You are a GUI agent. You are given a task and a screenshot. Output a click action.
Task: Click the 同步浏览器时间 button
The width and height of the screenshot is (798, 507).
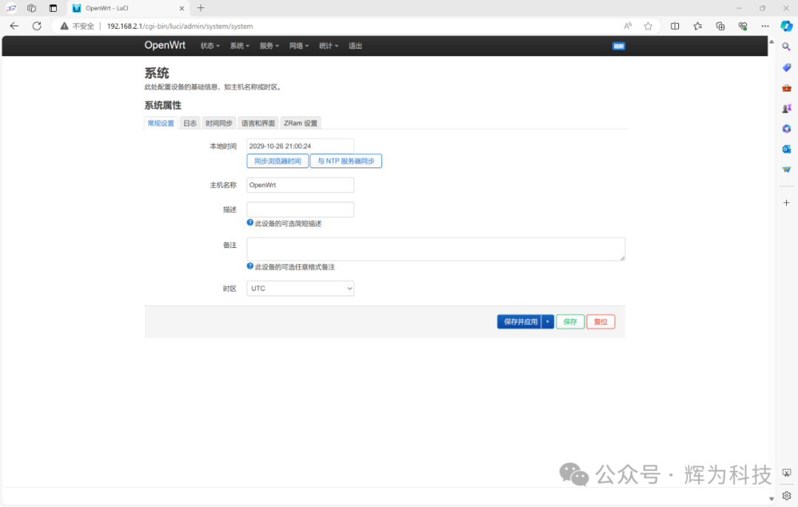(276, 160)
